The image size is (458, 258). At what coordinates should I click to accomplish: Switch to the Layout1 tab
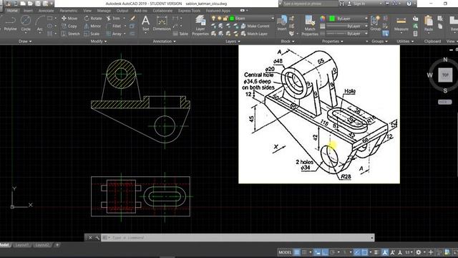coord(22,245)
